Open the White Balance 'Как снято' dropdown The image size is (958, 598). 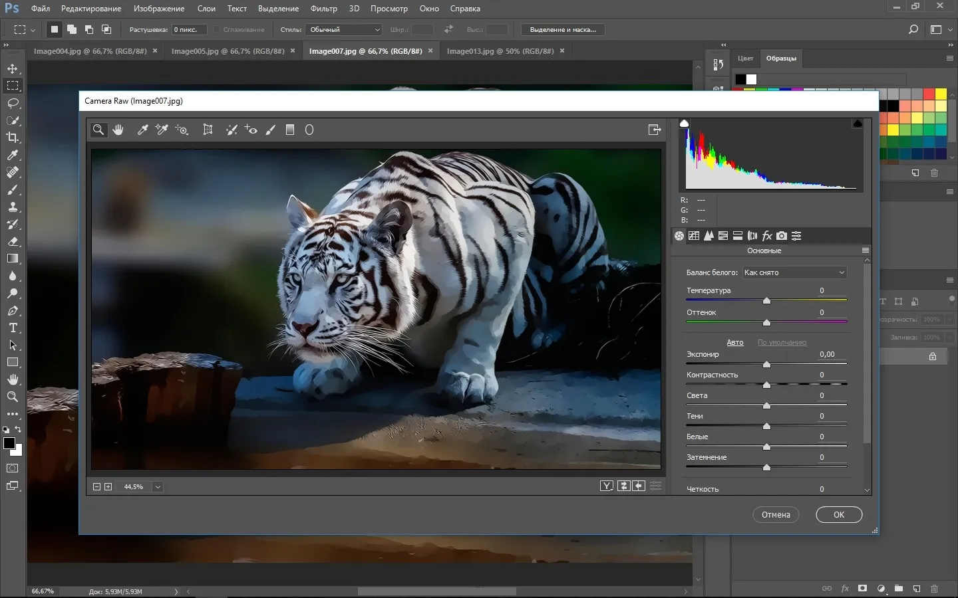tap(794, 272)
